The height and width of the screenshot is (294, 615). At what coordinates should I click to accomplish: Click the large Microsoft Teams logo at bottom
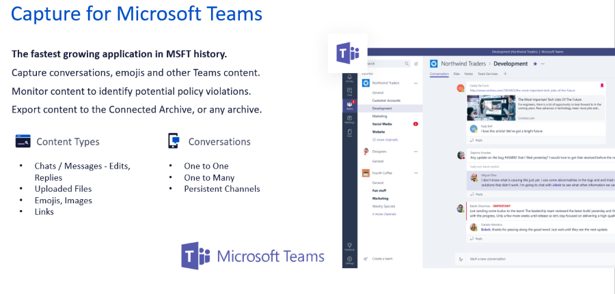(x=253, y=256)
